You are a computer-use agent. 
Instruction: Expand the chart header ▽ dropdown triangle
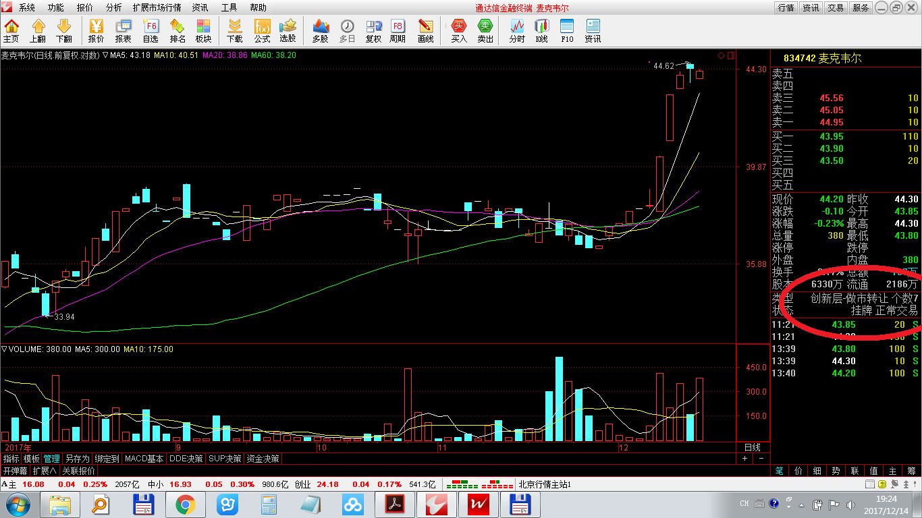point(105,55)
